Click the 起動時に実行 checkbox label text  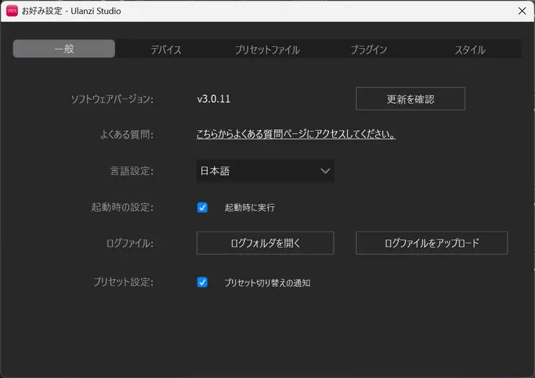coord(249,207)
